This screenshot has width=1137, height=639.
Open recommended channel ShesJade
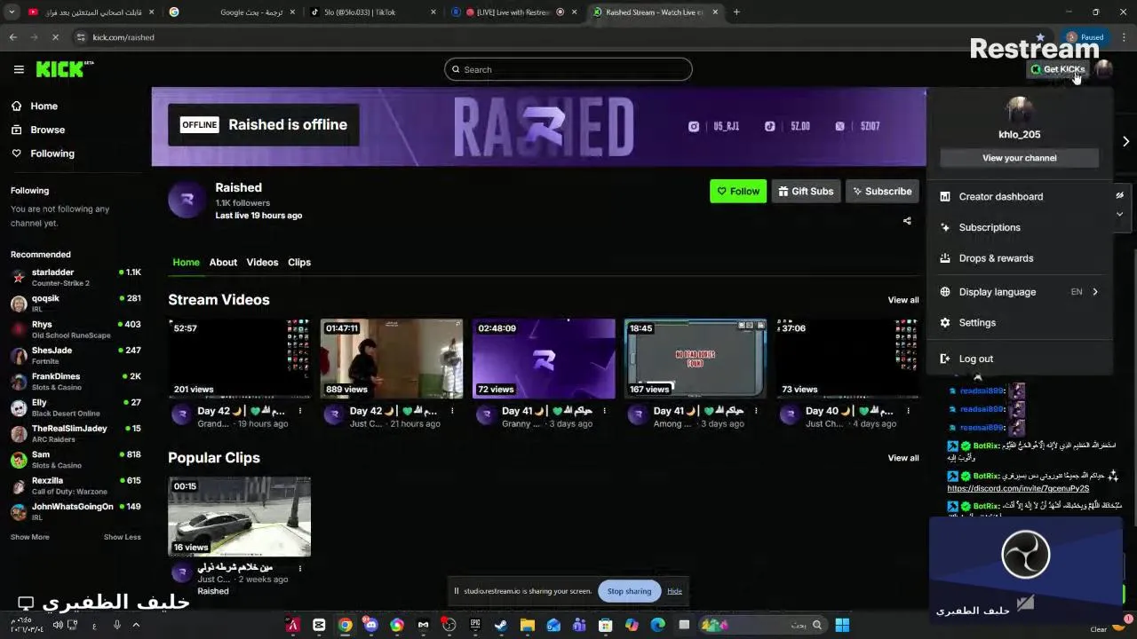pyautogui.click(x=76, y=355)
